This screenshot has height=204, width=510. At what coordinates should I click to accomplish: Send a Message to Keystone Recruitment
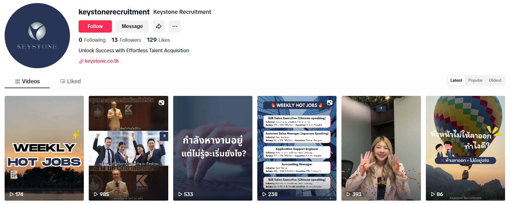pyautogui.click(x=132, y=26)
